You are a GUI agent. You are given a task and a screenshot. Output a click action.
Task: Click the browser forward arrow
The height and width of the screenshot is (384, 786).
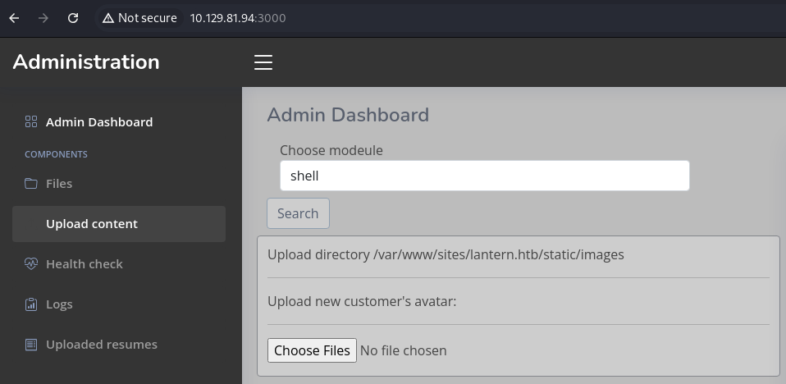coord(43,18)
